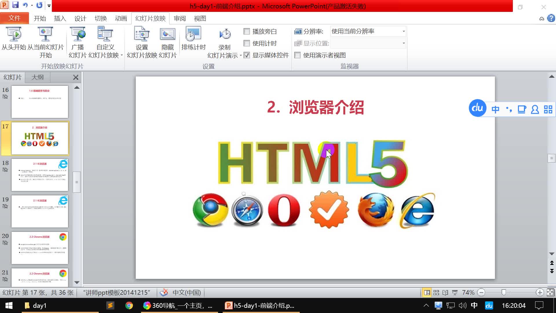Switch to the Insert (插入) tab
The image size is (556, 313).
[x=60, y=18]
